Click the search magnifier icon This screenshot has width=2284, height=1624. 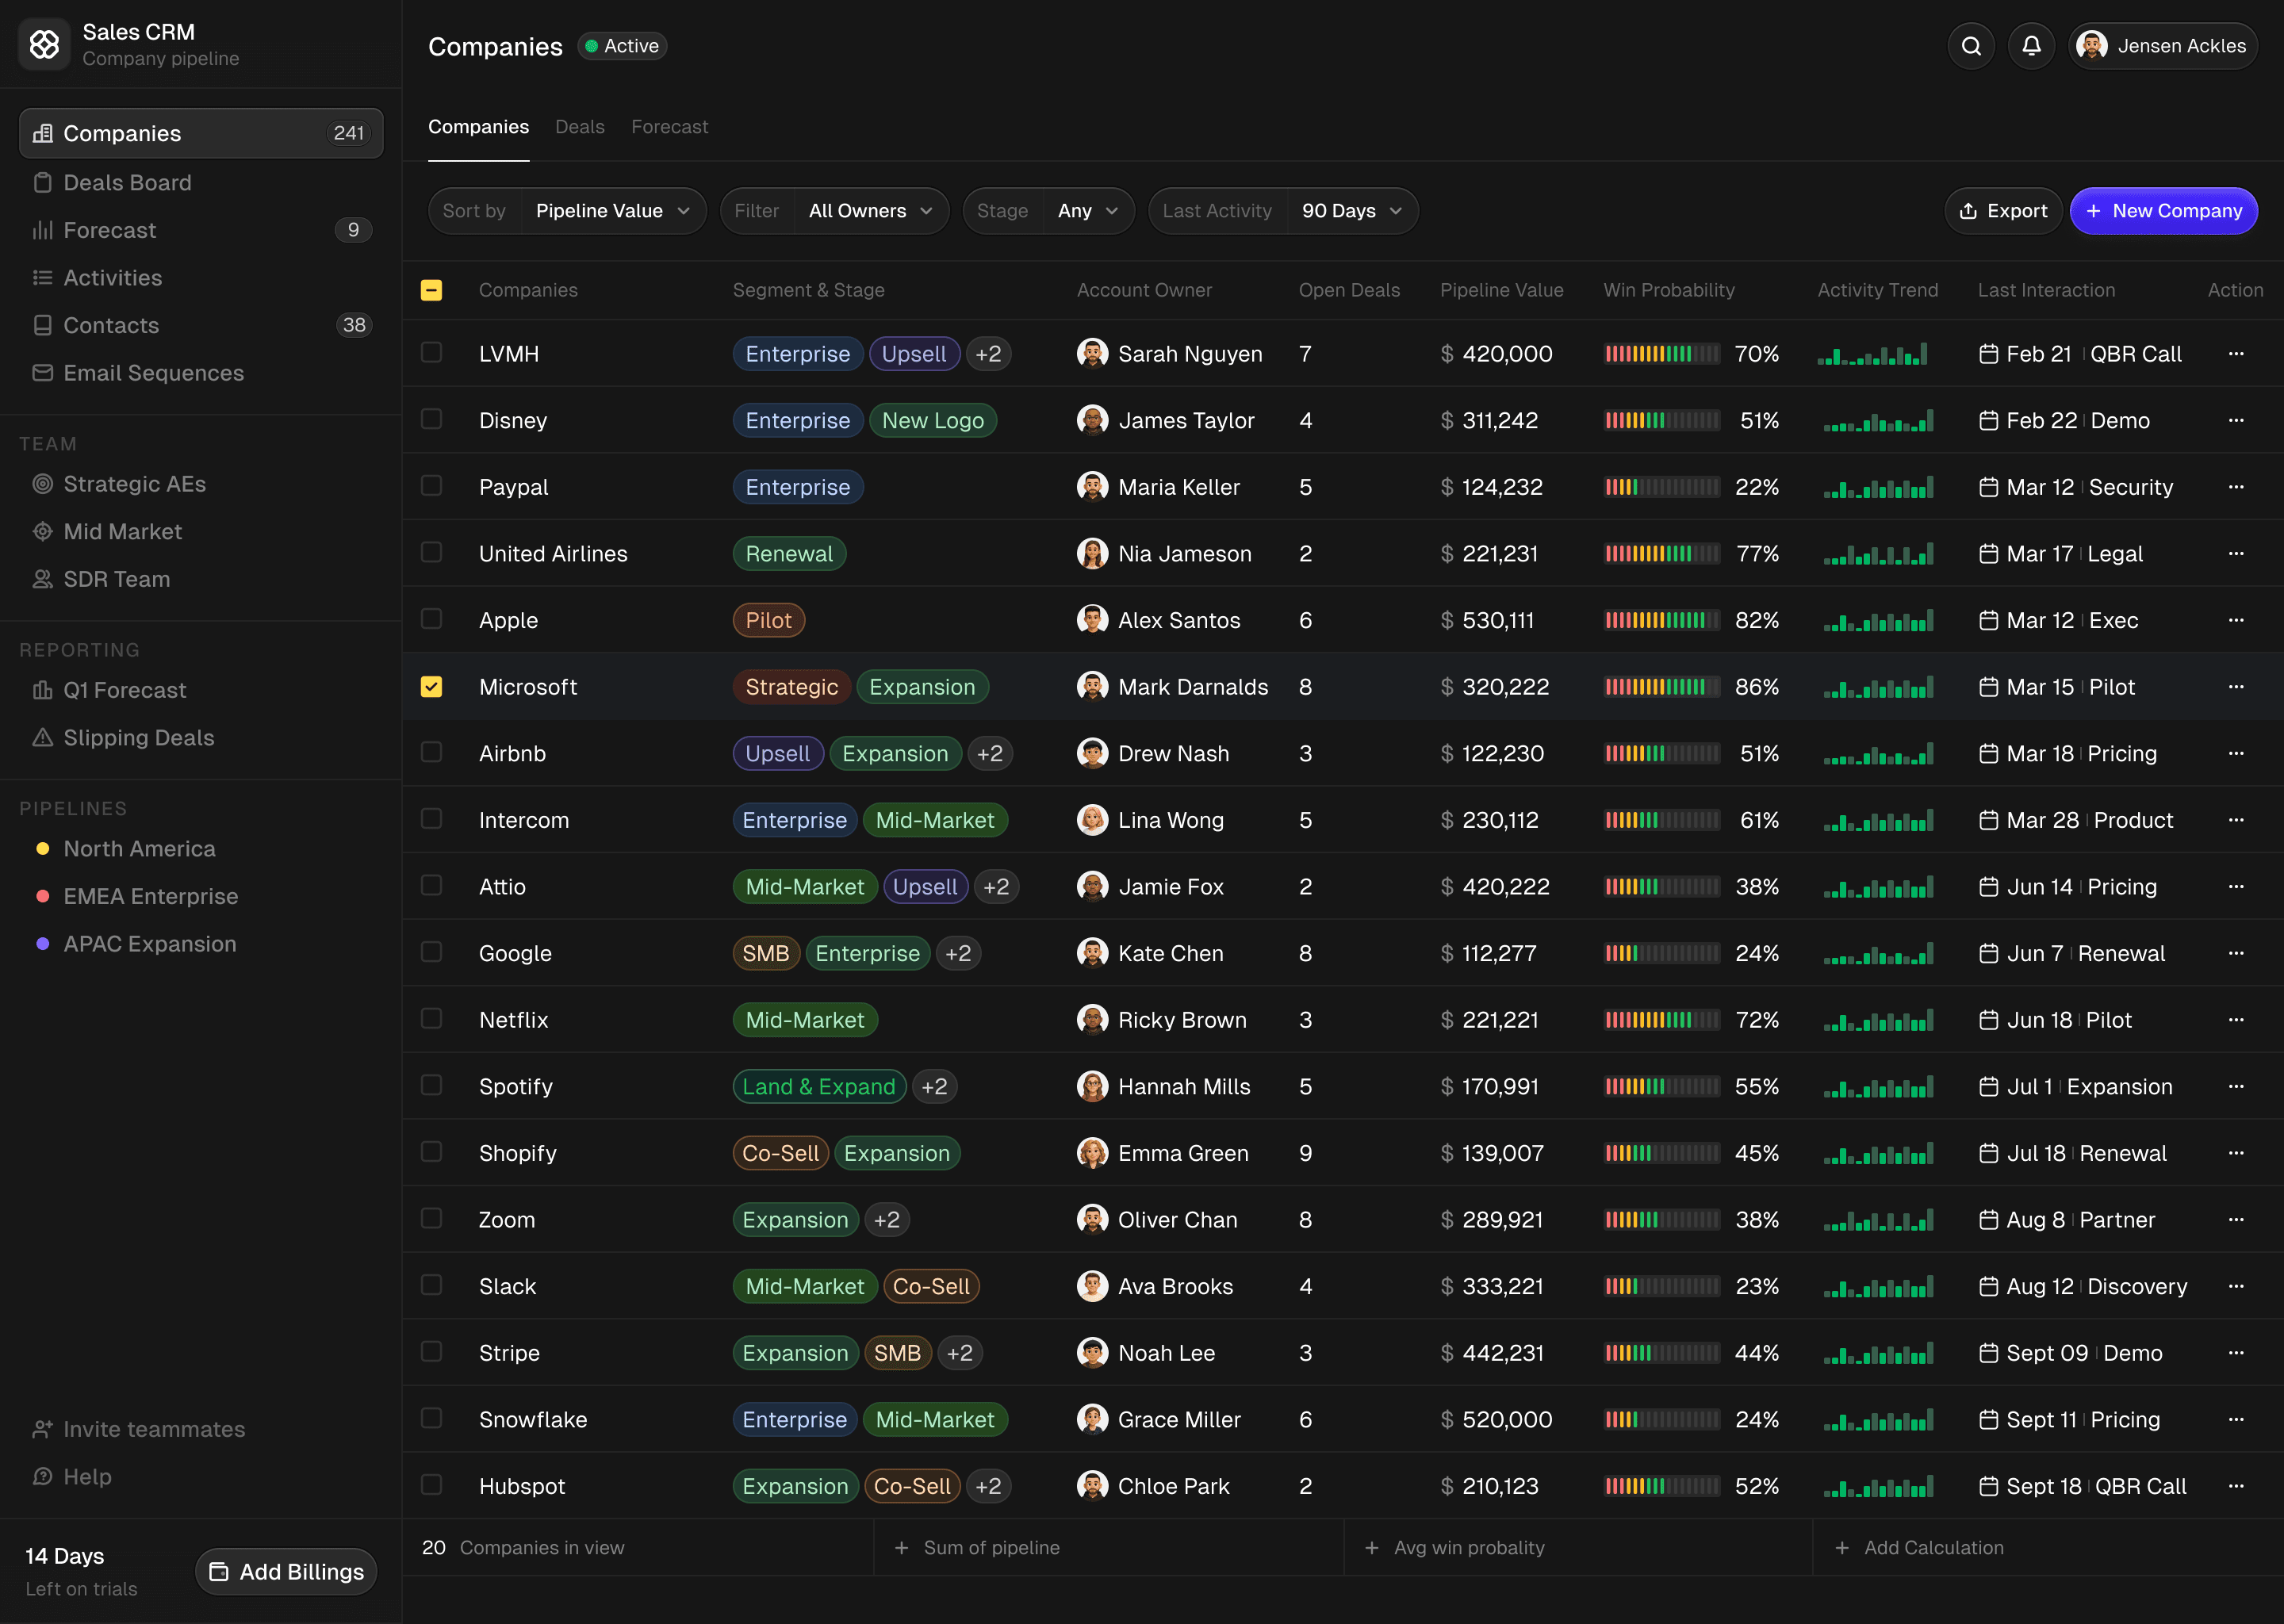coord(1971,46)
